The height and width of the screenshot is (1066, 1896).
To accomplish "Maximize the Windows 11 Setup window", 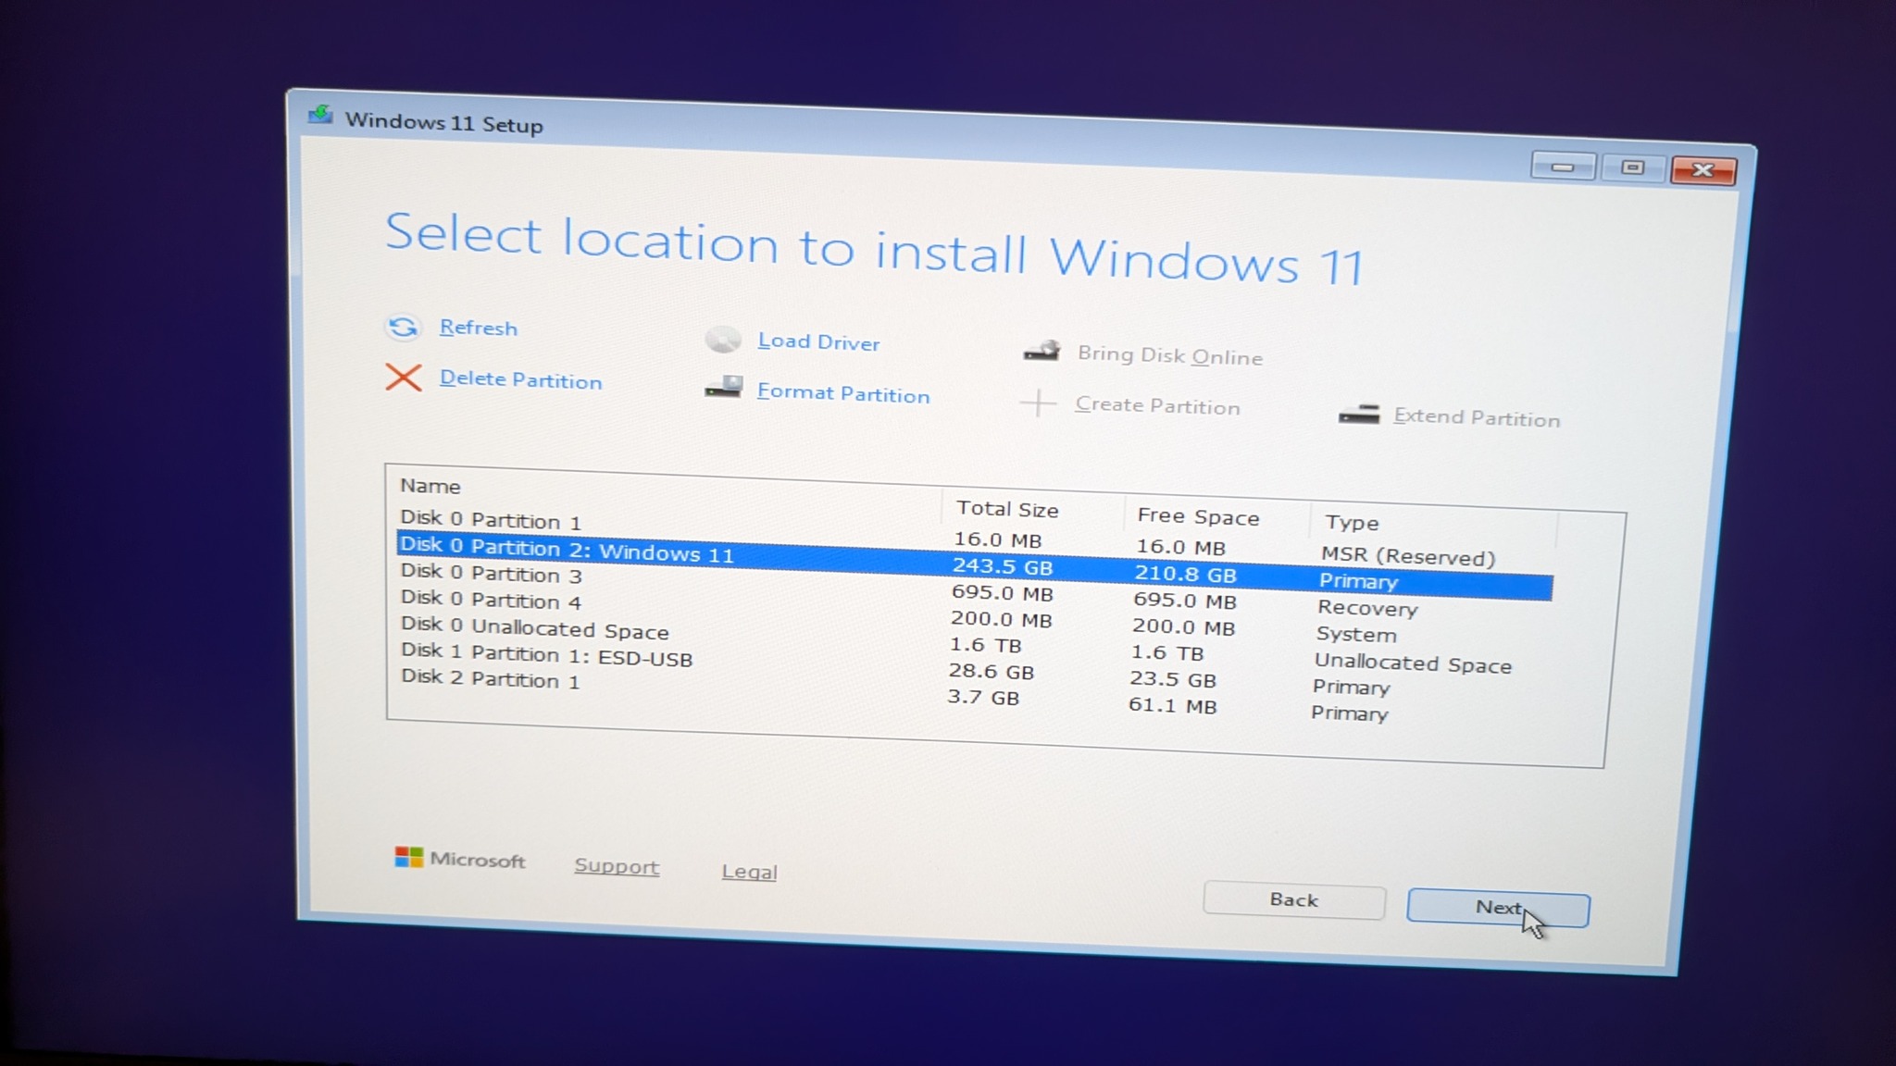I will 1633,167.
